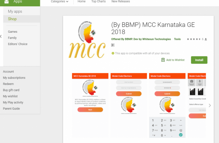
Task: Open My subscriptions
Action: [x=14, y=78]
